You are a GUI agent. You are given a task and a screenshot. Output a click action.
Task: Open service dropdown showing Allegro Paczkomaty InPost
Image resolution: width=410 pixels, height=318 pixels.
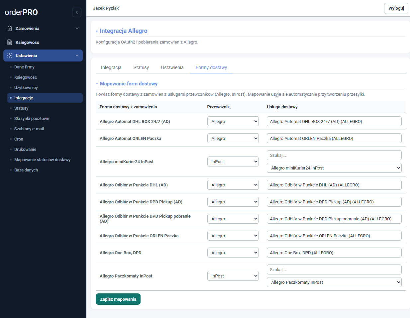[x=334, y=282]
